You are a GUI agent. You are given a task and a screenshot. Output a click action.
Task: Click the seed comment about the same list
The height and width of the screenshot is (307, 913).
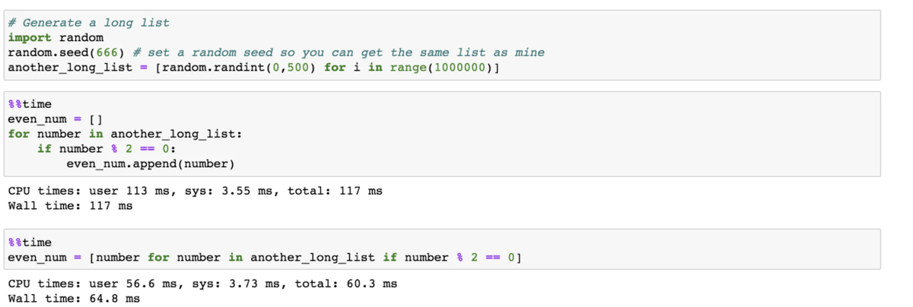click(339, 52)
